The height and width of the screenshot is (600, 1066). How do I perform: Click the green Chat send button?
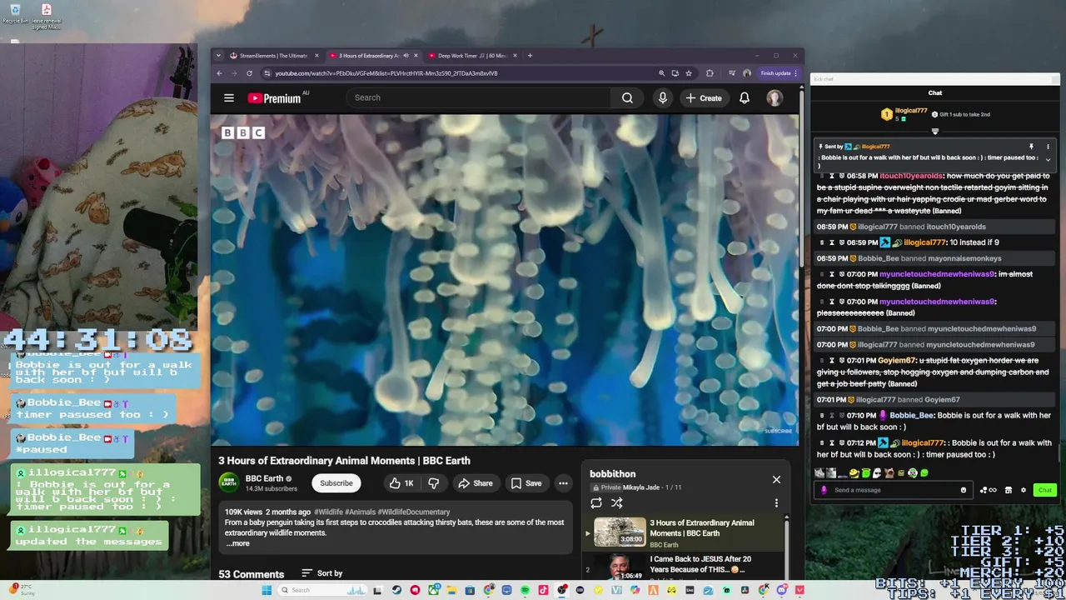pos(1045,490)
